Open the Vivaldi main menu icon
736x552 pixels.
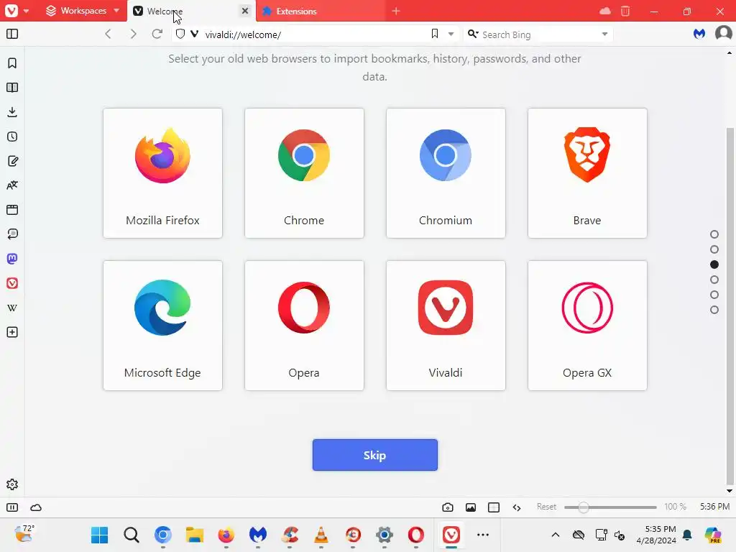tap(11, 10)
